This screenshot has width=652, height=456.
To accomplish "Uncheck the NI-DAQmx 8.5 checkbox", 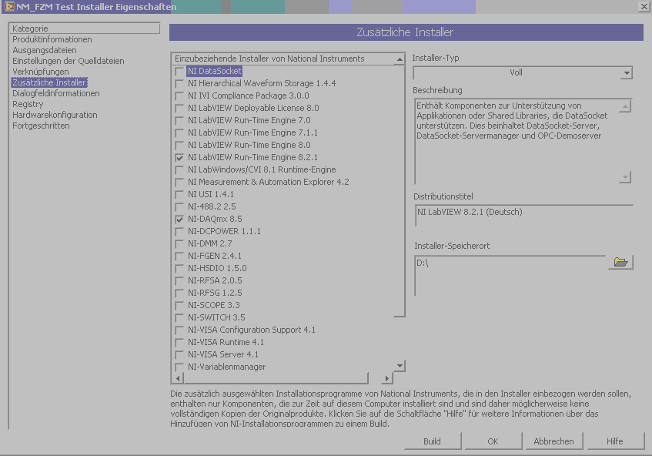I will (179, 220).
